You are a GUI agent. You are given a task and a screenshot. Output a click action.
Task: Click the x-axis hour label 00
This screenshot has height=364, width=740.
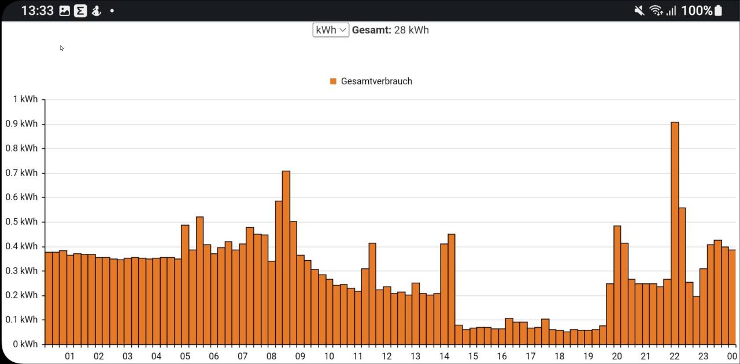coord(732,357)
